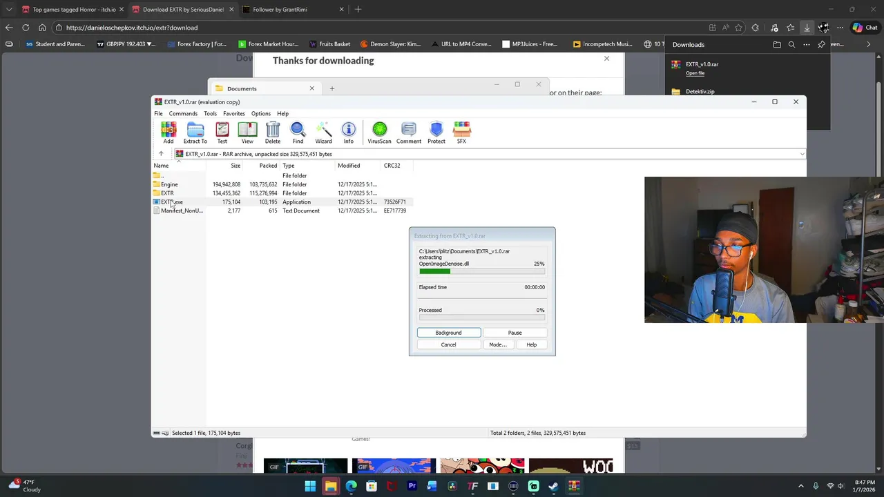This screenshot has width=884, height=497.
Task: Open the Comment tool
Action: [x=409, y=133]
